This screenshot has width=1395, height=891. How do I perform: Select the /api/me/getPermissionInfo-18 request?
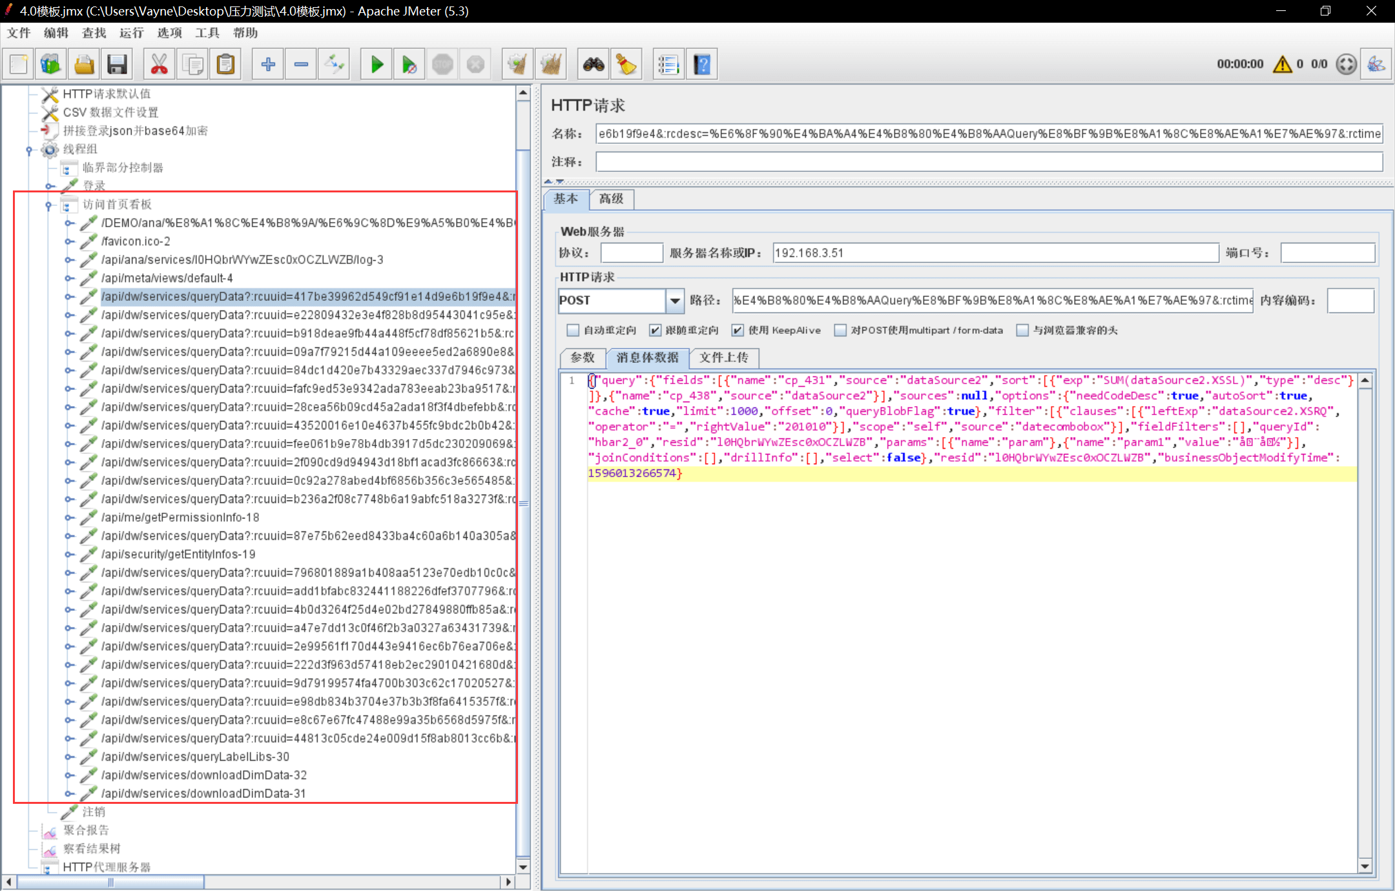[180, 517]
